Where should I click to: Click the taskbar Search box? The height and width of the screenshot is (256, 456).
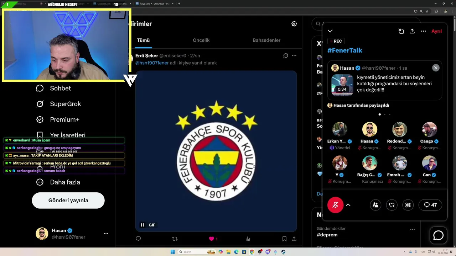click(197, 252)
